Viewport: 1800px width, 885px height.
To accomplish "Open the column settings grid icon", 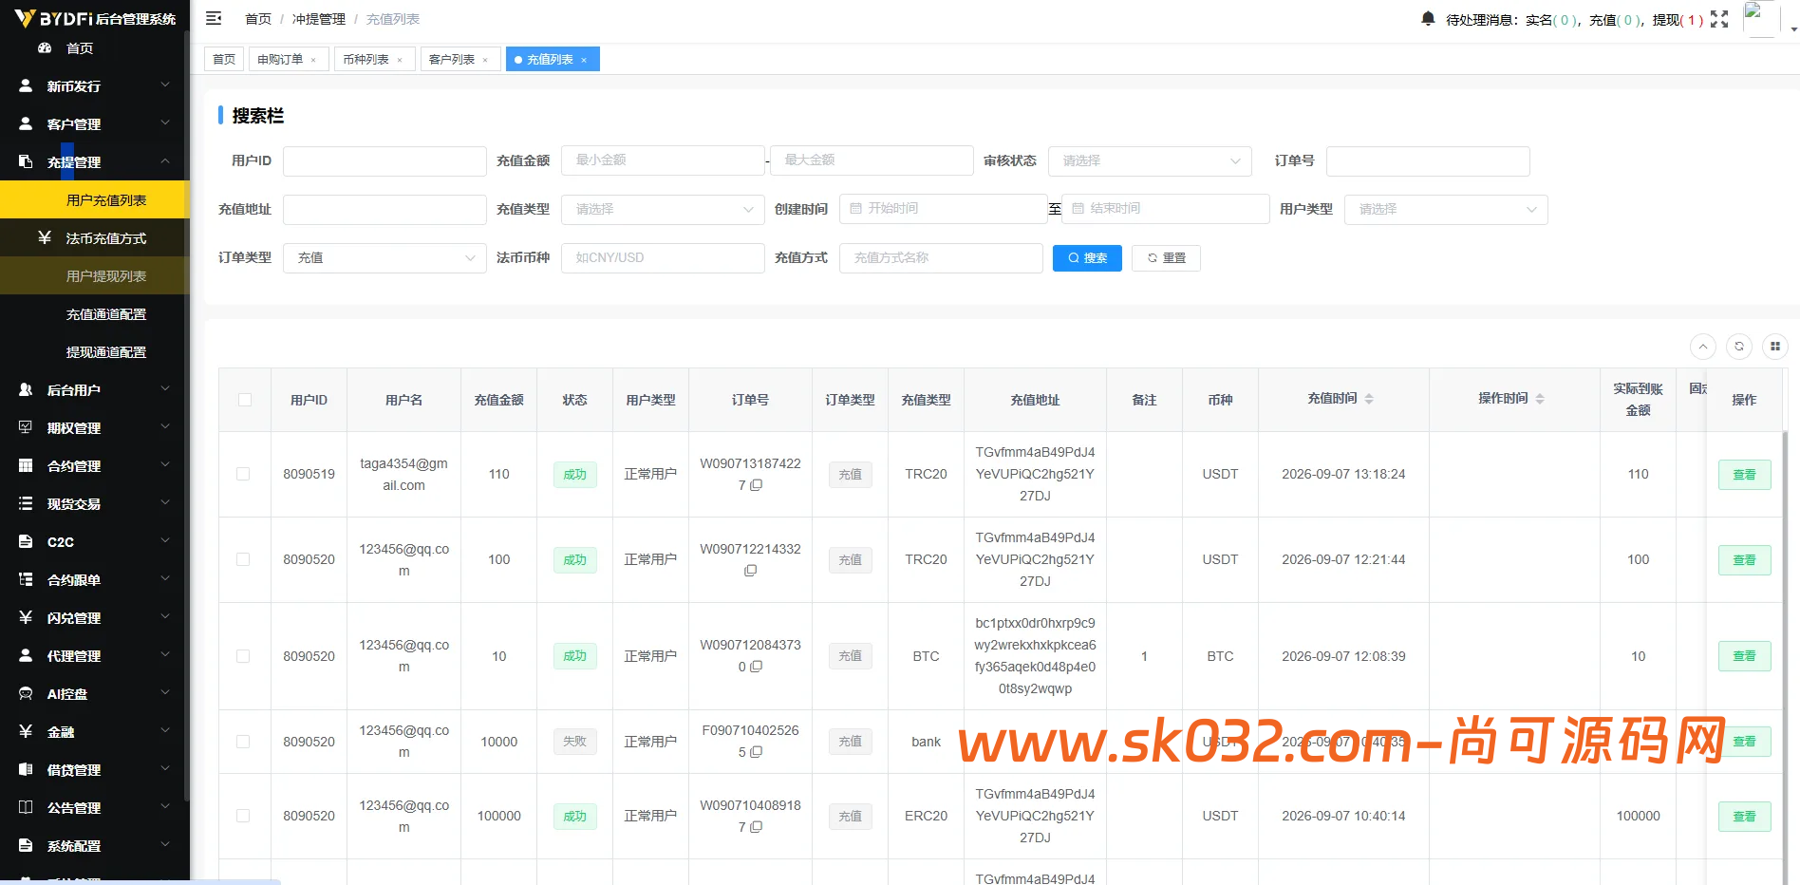I will pos(1775,347).
